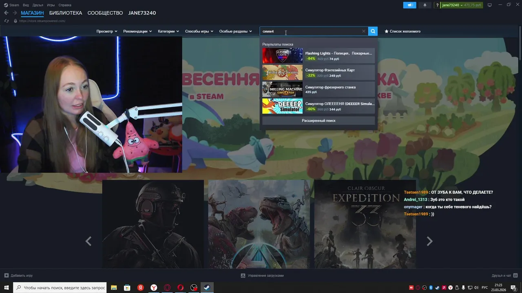Click Добавить игру plus icon
The width and height of the screenshot is (522, 293).
(x=7, y=276)
